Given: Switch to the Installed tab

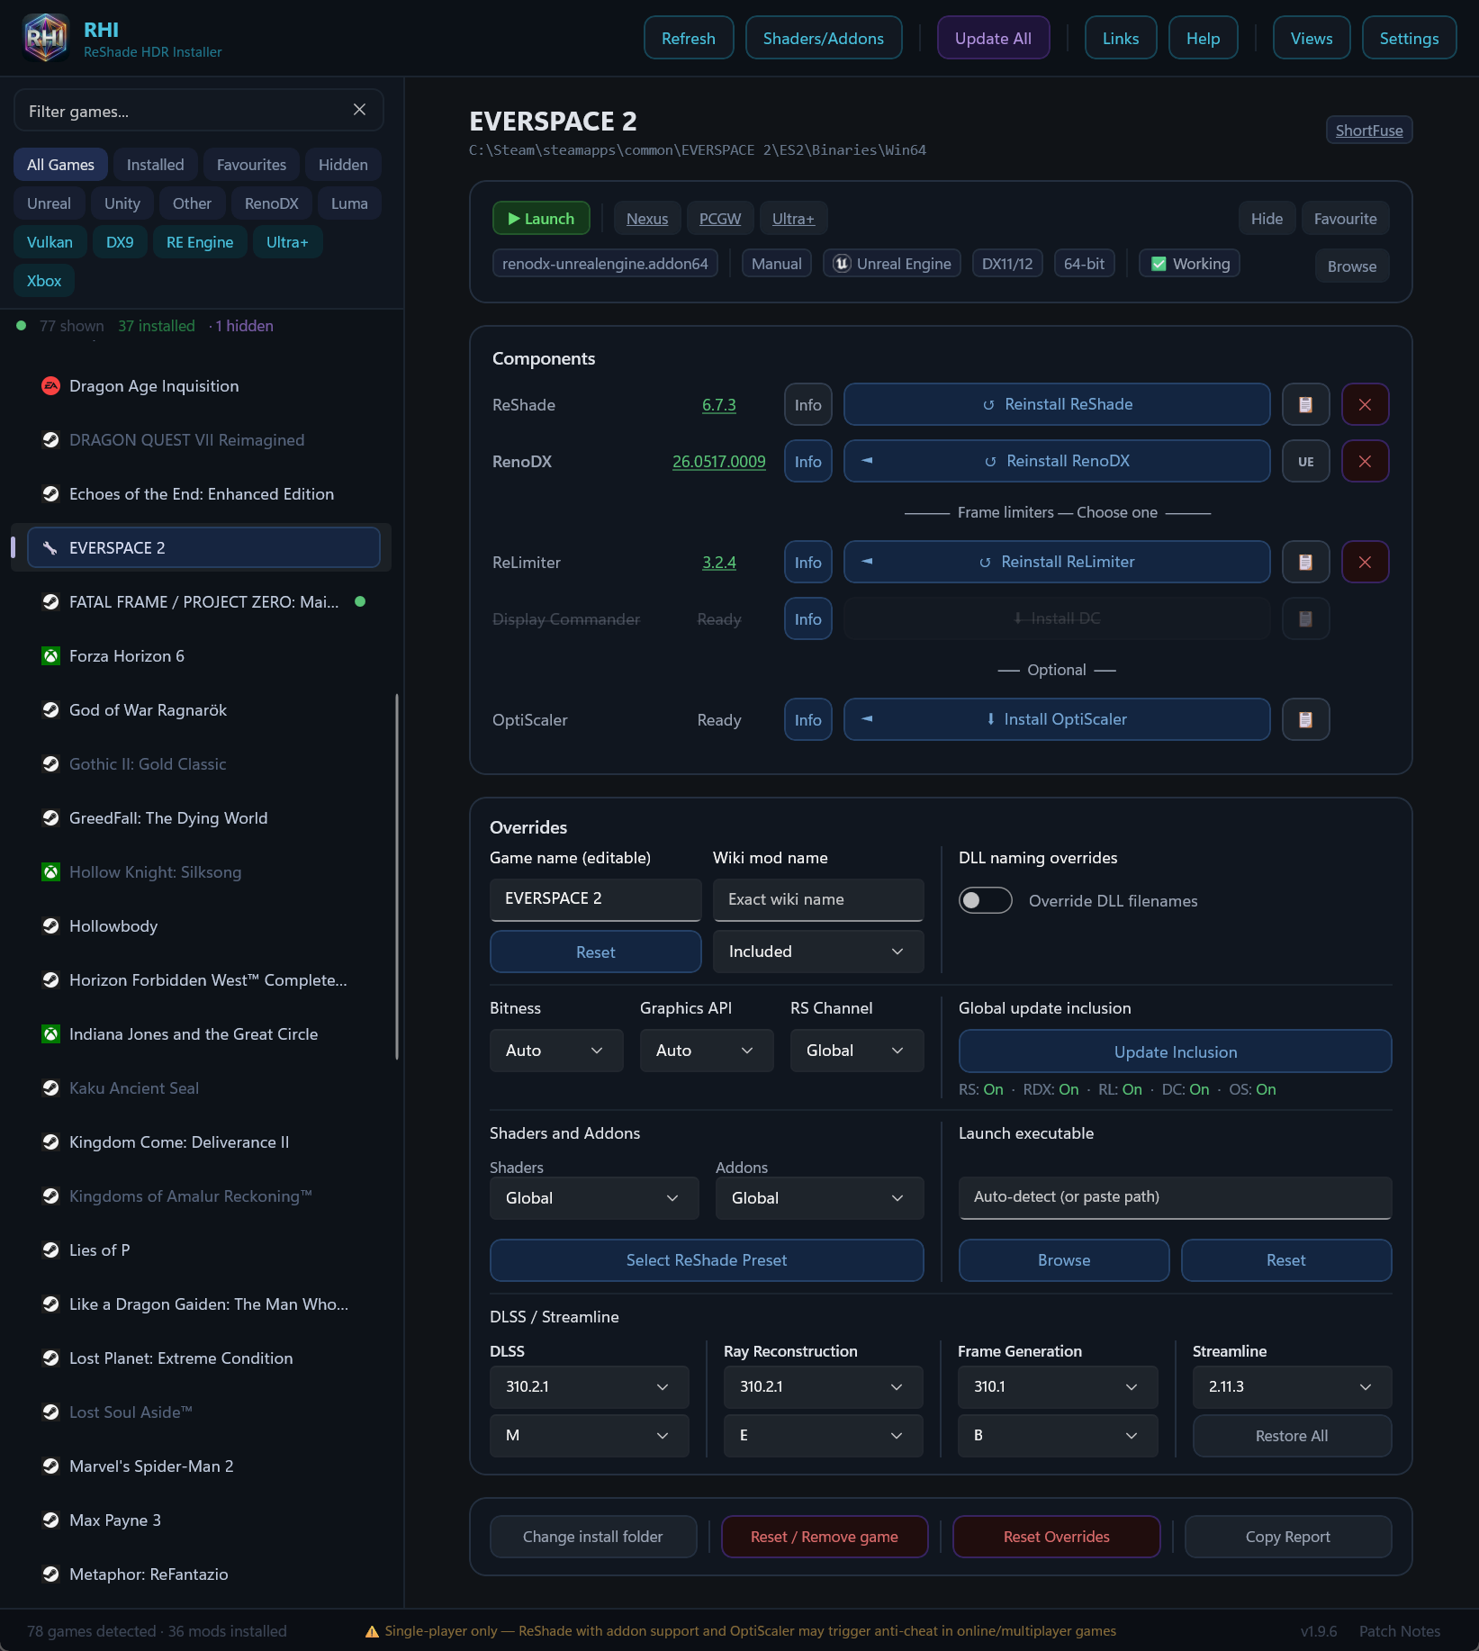Looking at the screenshot, I should [155, 165].
